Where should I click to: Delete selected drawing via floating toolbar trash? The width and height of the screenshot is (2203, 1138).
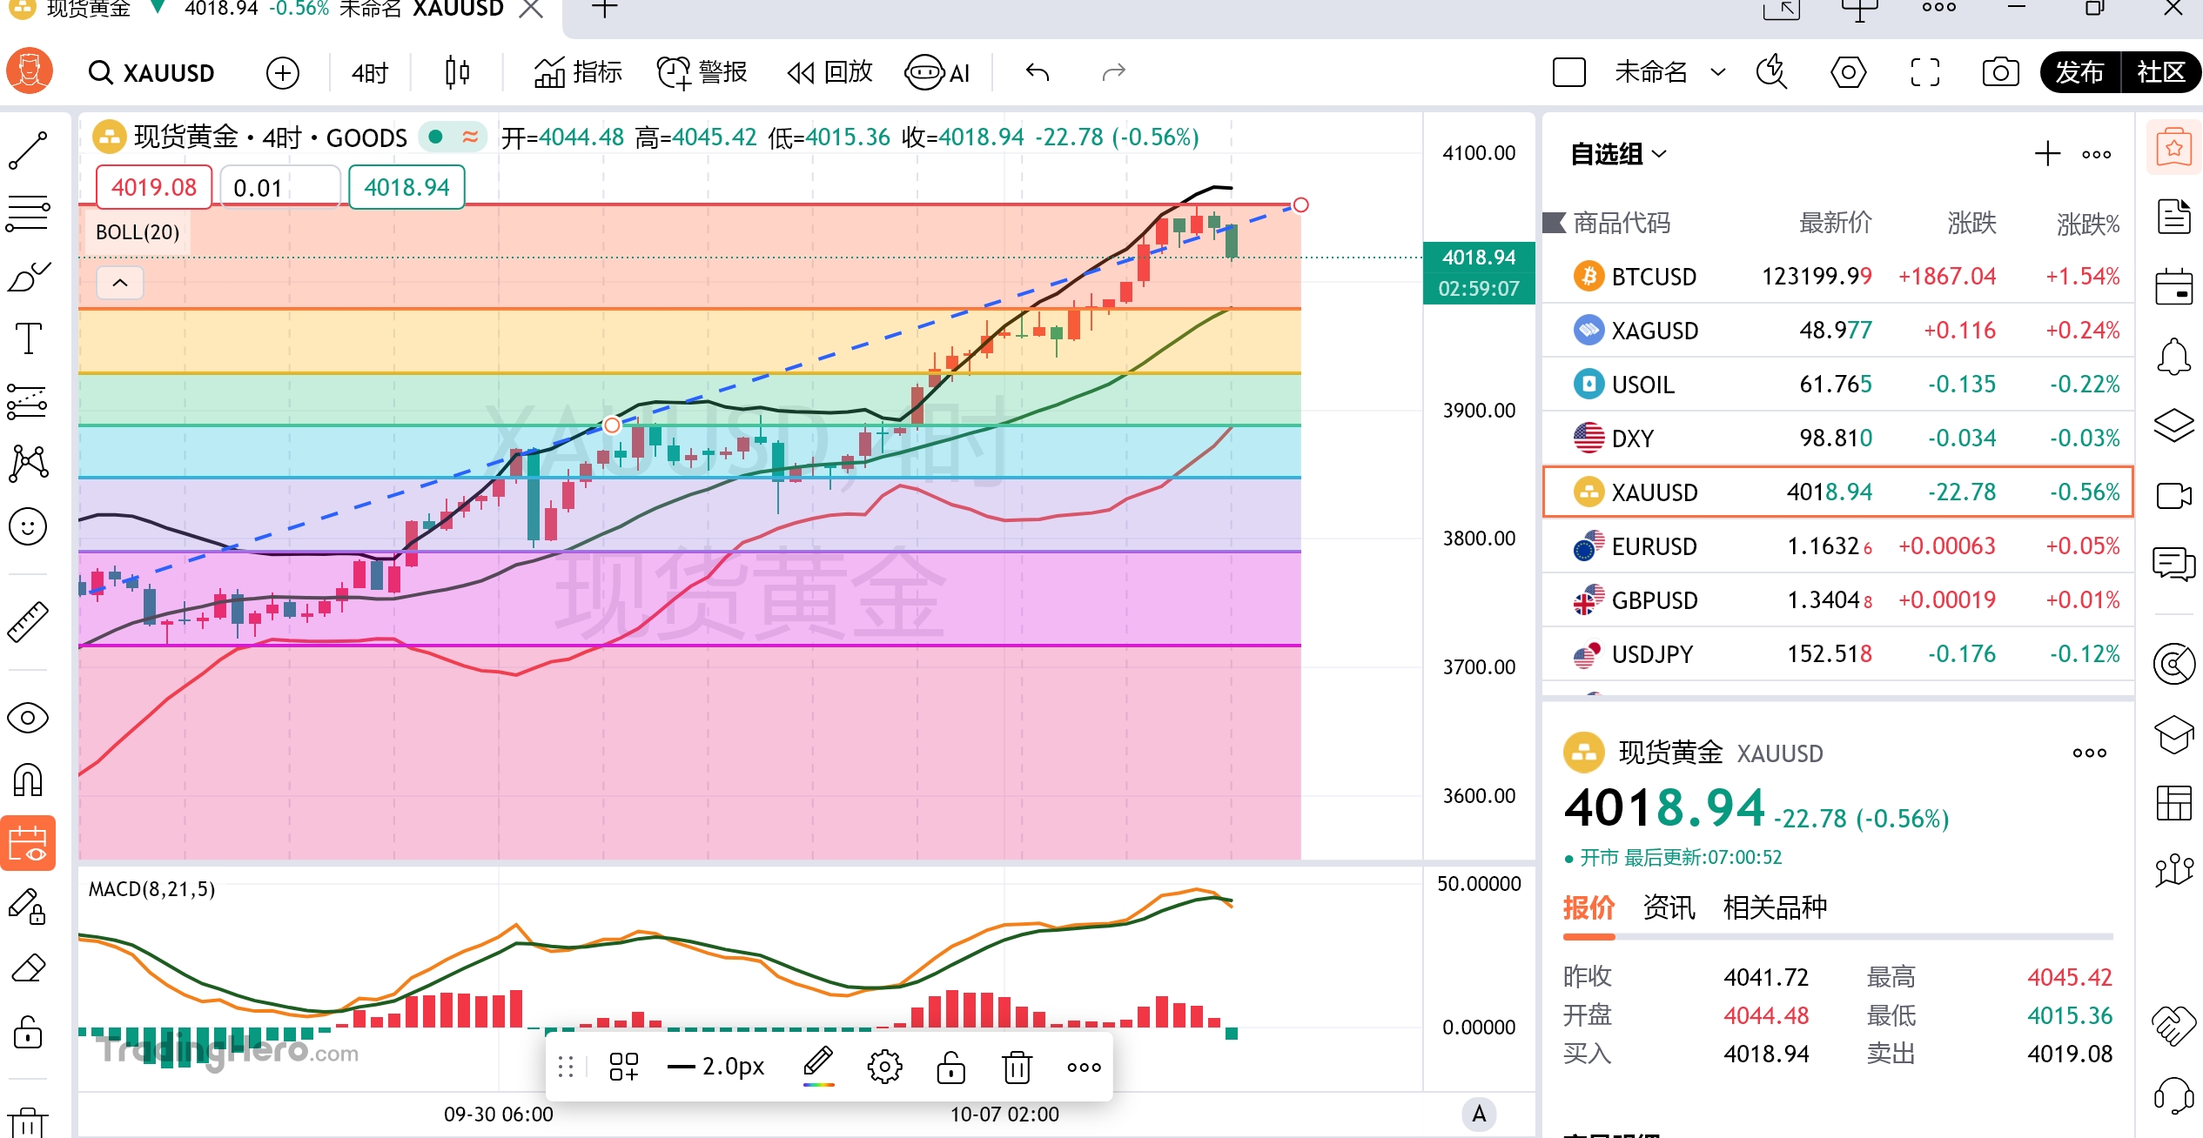click(1016, 1067)
